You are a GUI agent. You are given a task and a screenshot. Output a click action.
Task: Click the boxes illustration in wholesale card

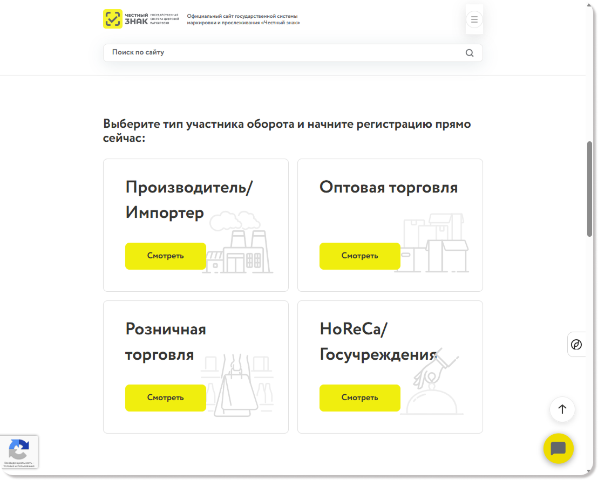(434, 243)
